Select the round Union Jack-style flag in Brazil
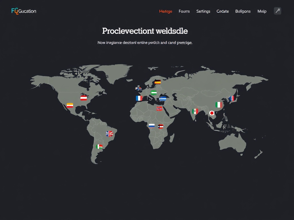Viewport: 294px width, 220px height. pyautogui.click(x=109, y=133)
